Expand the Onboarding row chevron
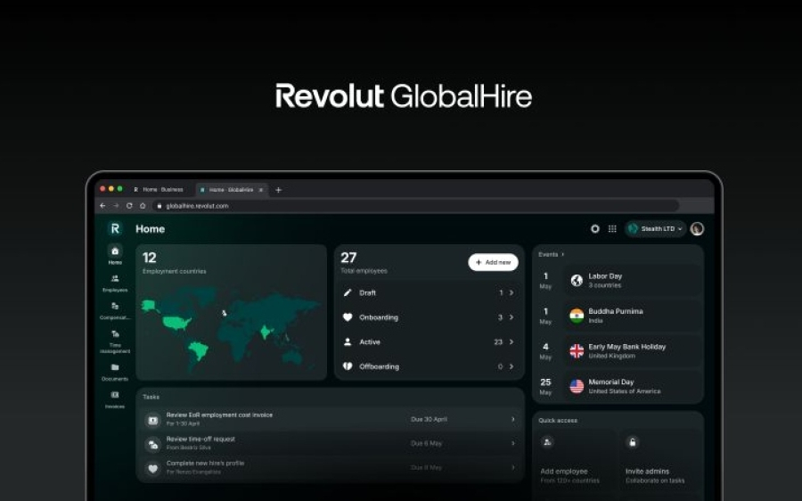The width and height of the screenshot is (802, 501). point(511,317)
